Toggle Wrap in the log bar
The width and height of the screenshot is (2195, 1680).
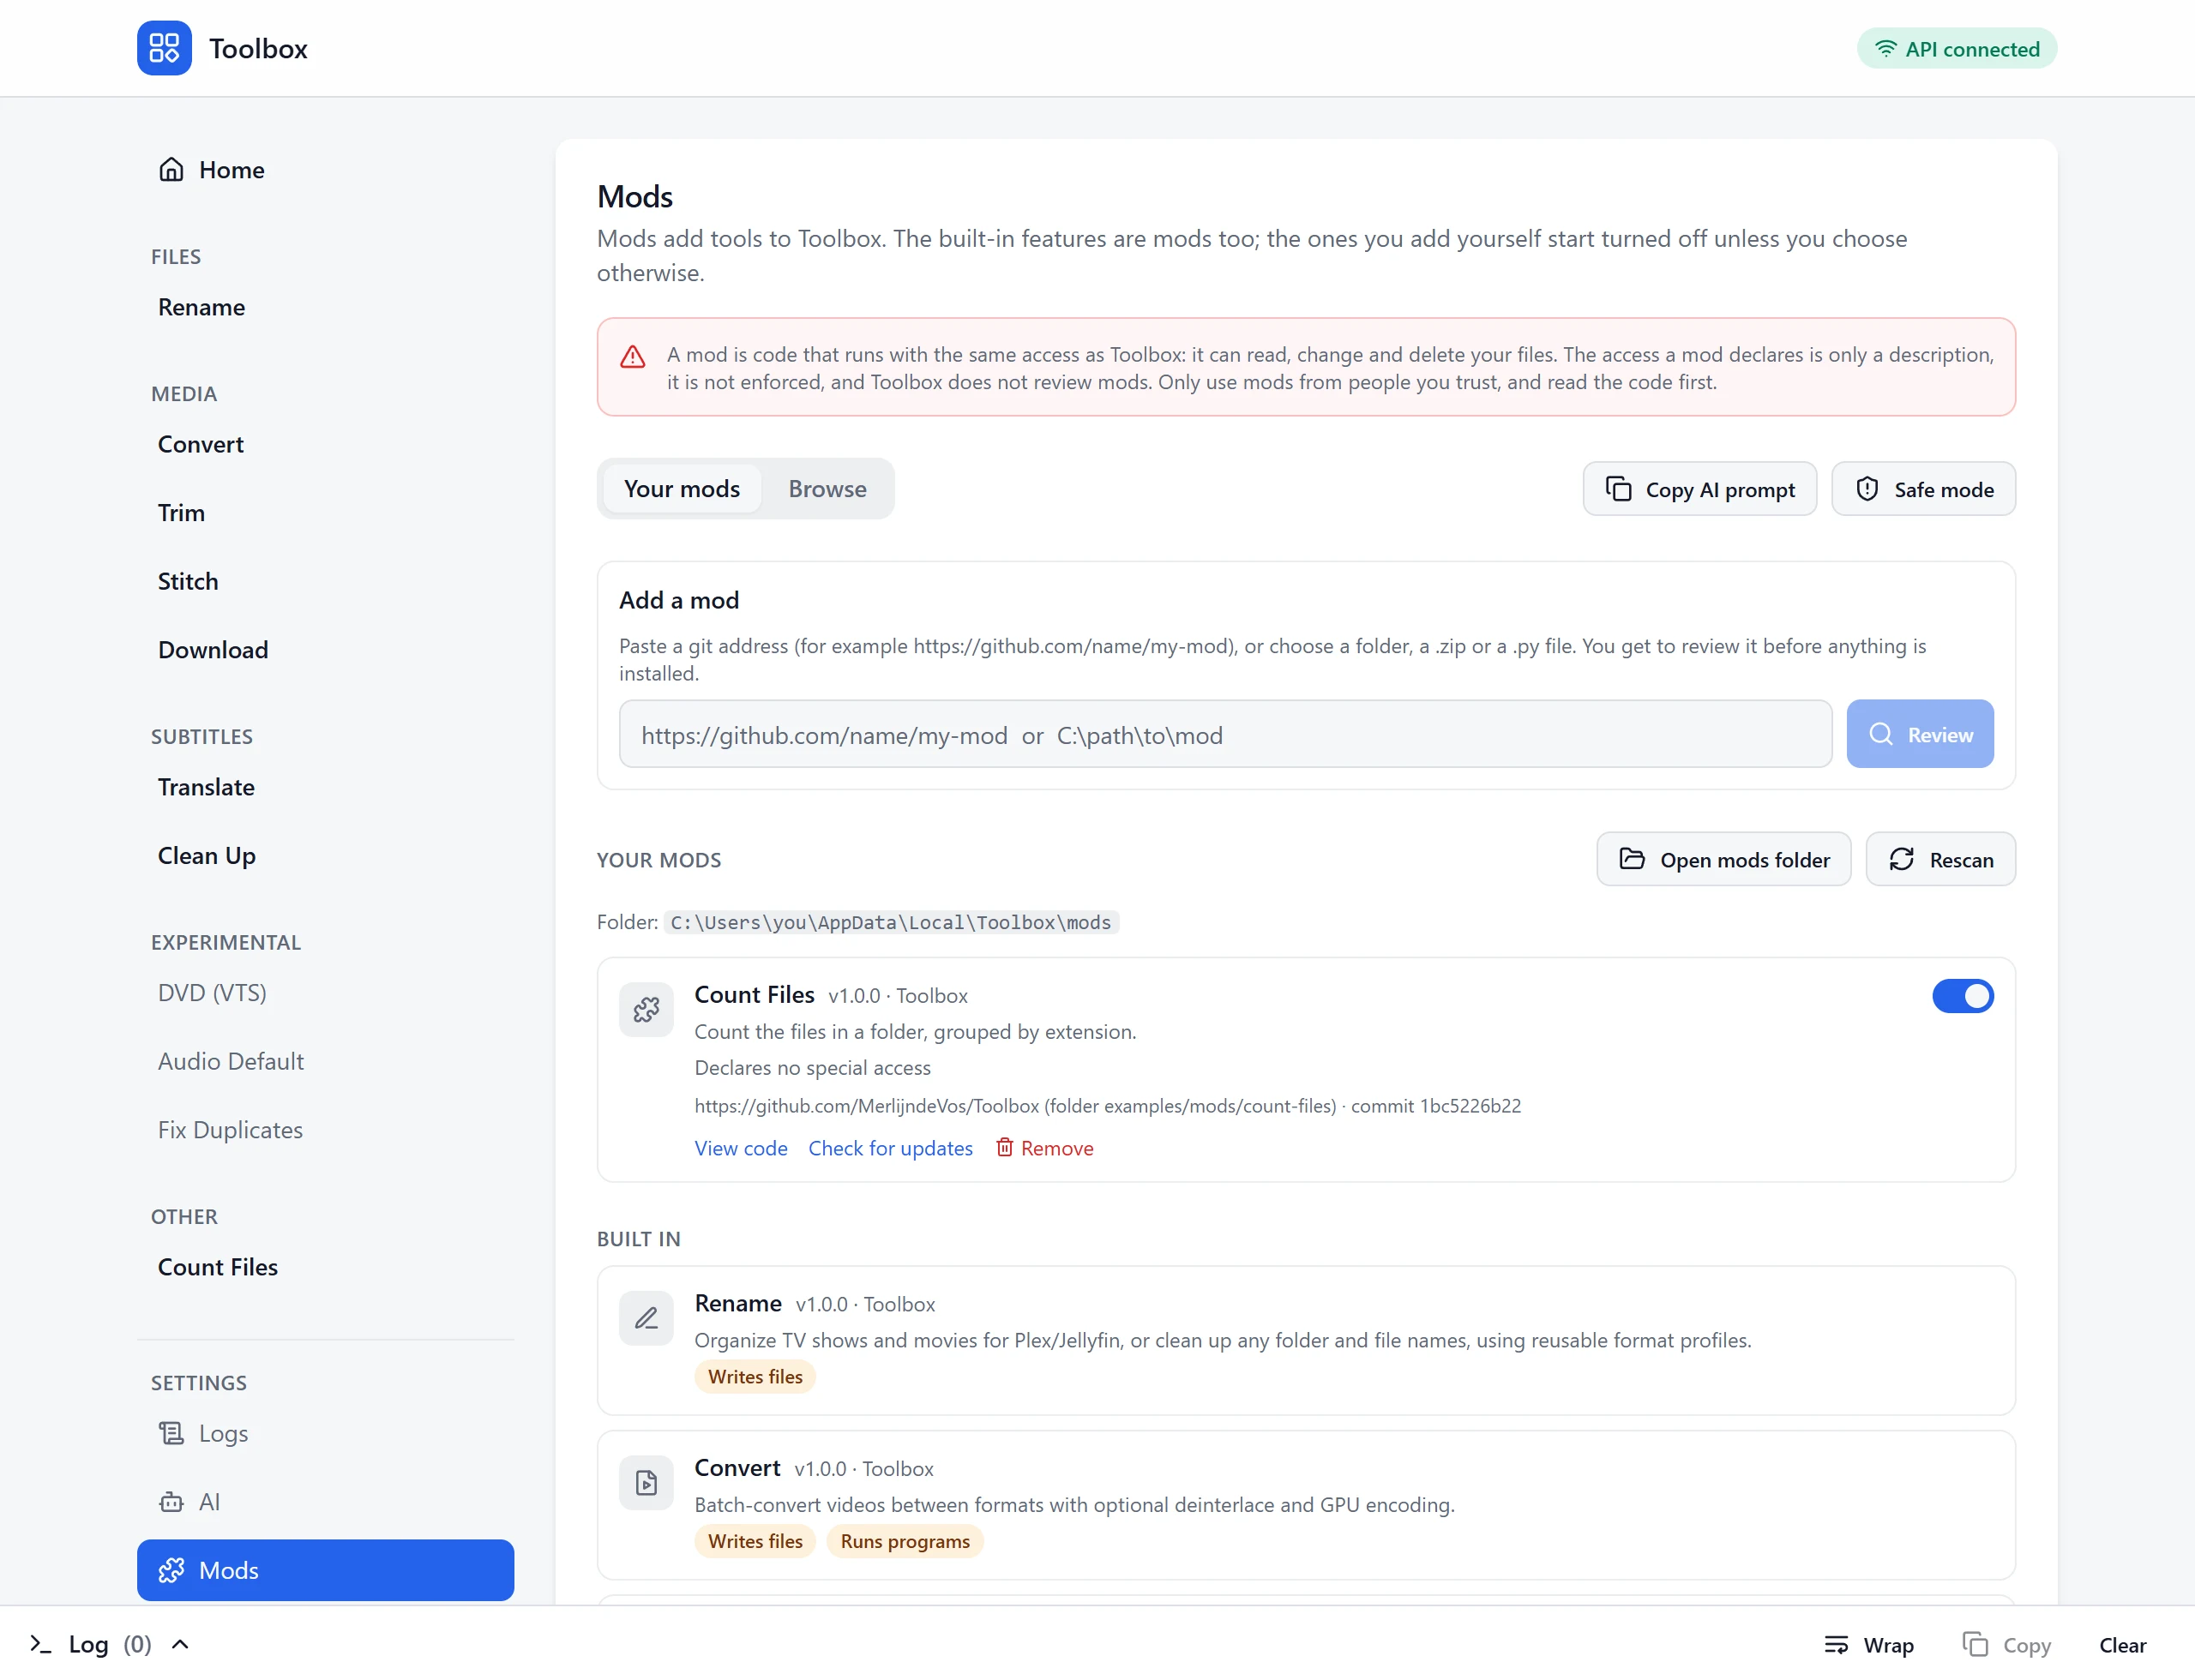(1869, 1645)
